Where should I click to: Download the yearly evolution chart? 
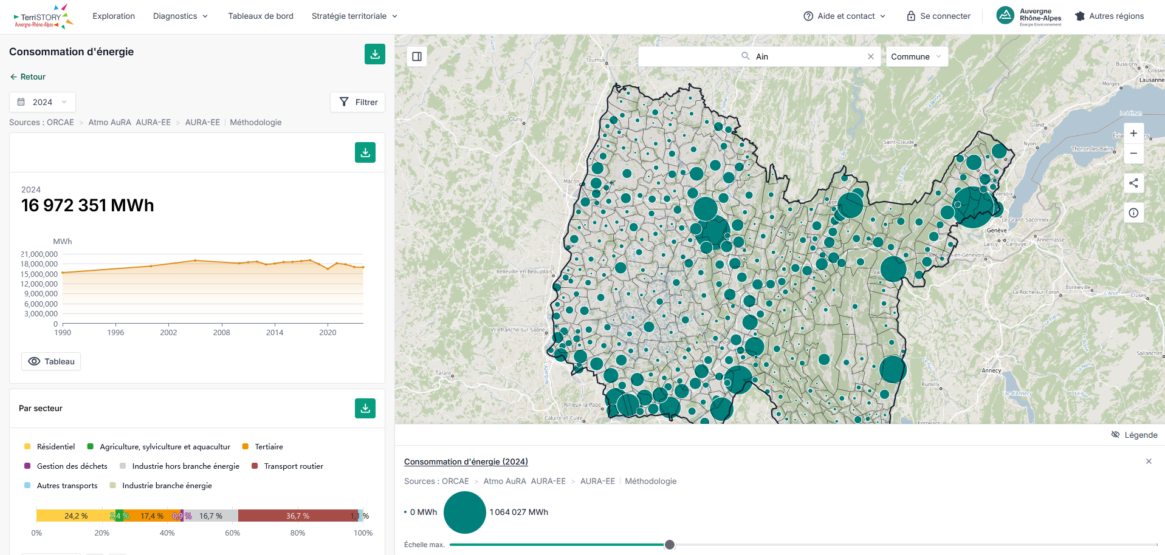[365, 152]
